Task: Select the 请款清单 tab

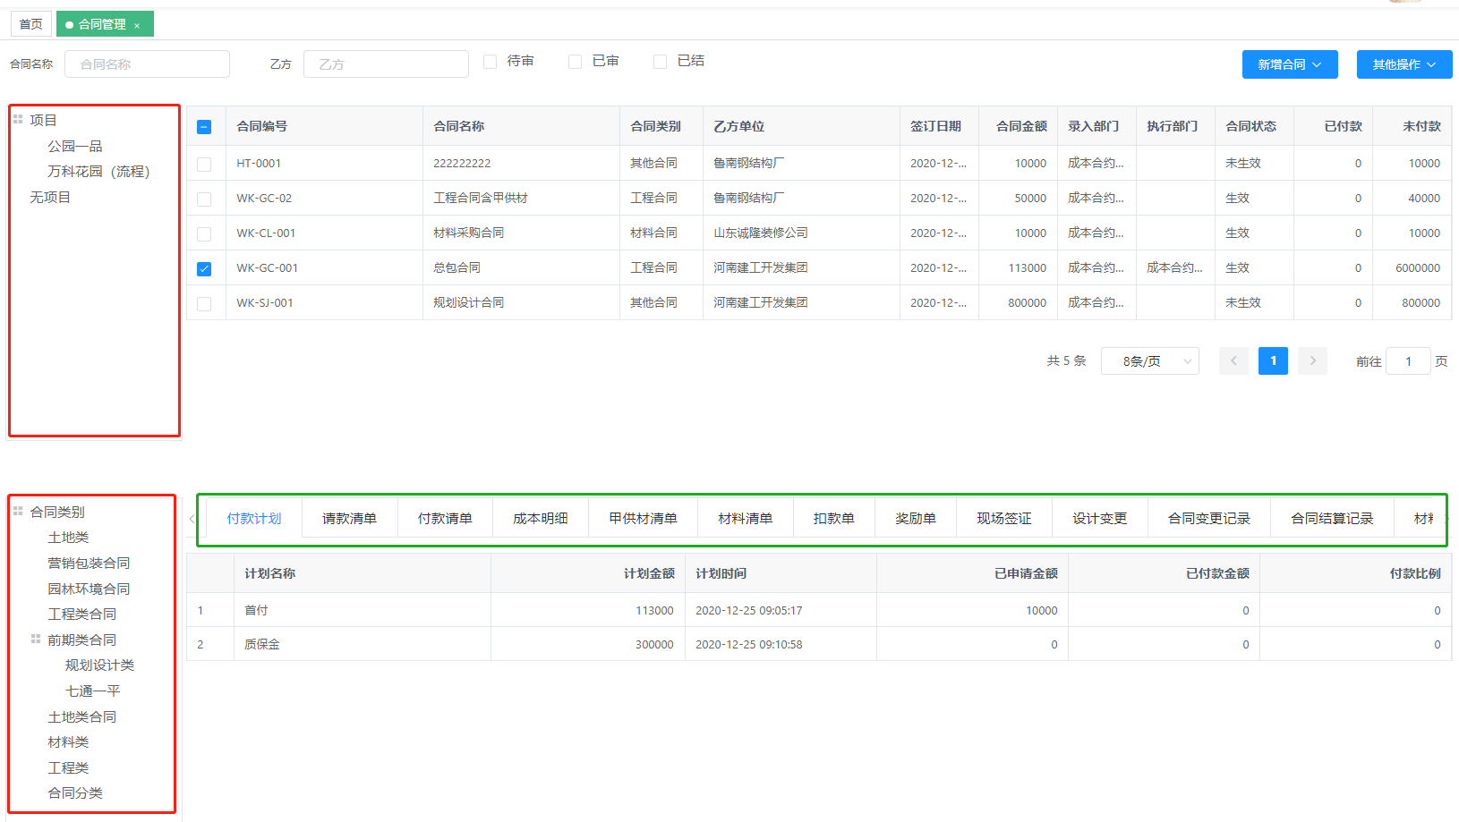Action: pos(350,519)
